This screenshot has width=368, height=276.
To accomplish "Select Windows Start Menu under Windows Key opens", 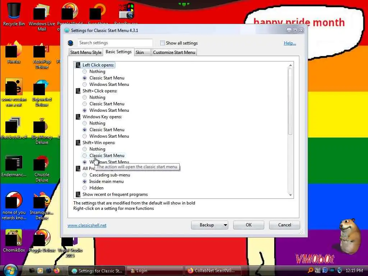I will 85,136.
